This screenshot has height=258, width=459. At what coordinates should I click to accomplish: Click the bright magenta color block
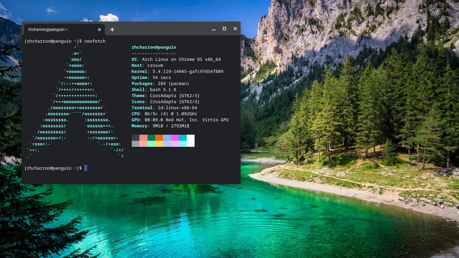175,138
